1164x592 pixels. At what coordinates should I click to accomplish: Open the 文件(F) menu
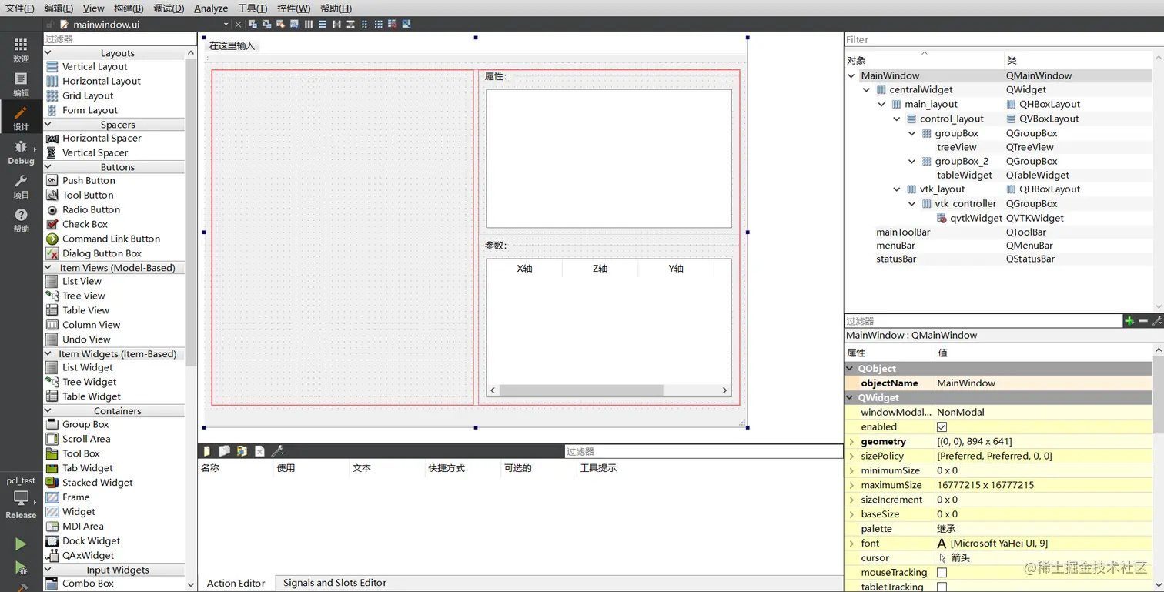(x=19, y=8)
